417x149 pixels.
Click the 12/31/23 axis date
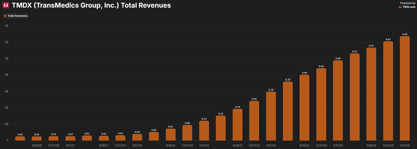click(254, 146)
